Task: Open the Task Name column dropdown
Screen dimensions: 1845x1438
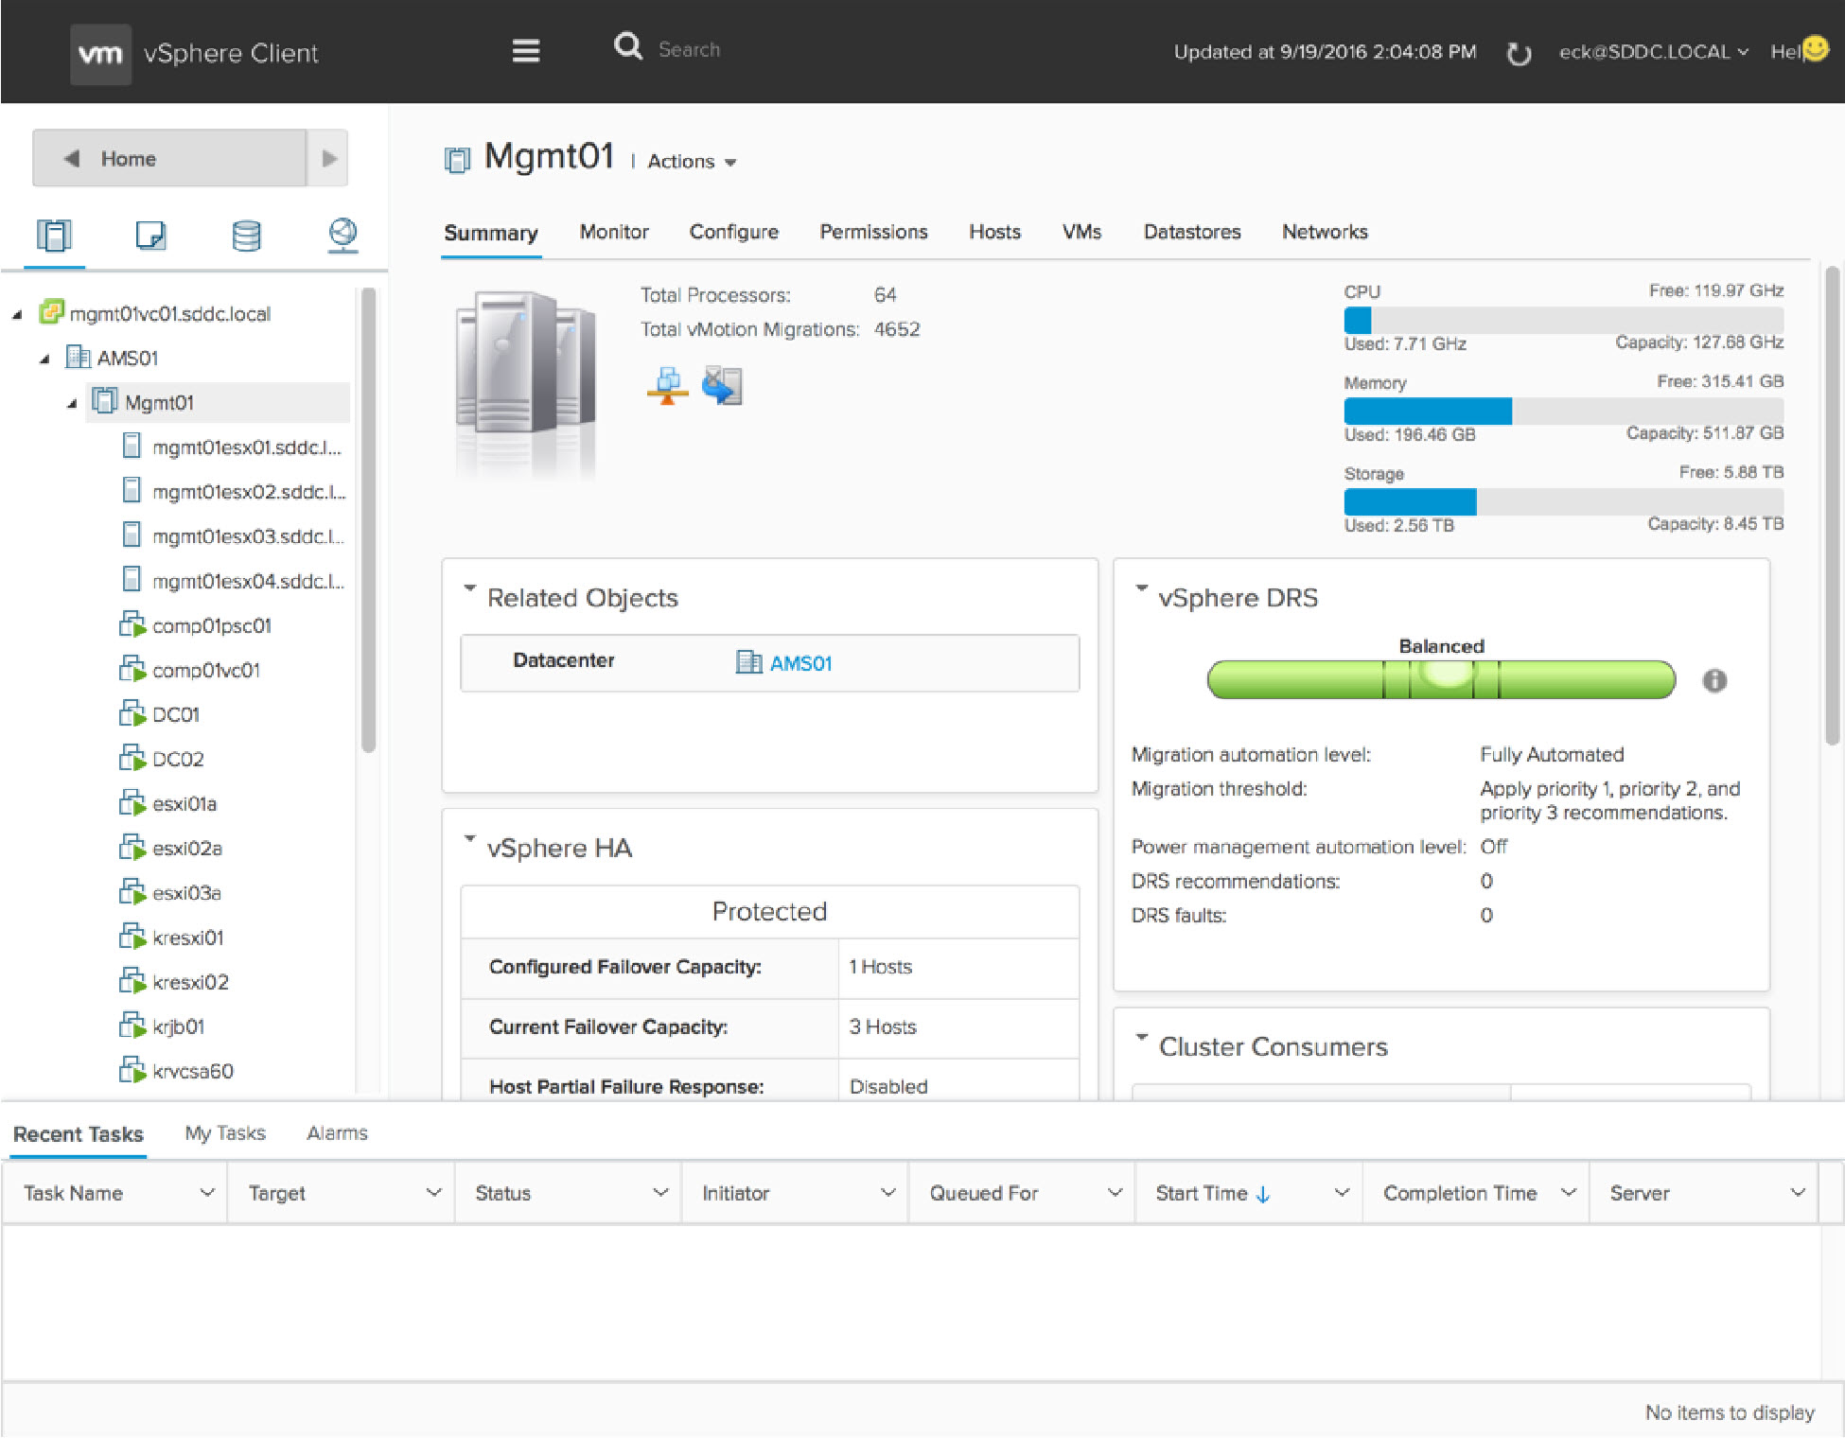Action: (206, 1193)
